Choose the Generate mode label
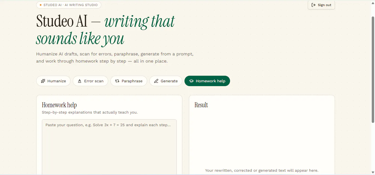 [x=169, y=81]
